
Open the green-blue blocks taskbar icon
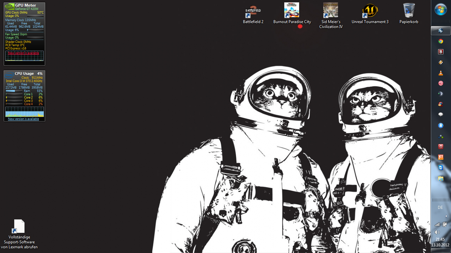440,136
